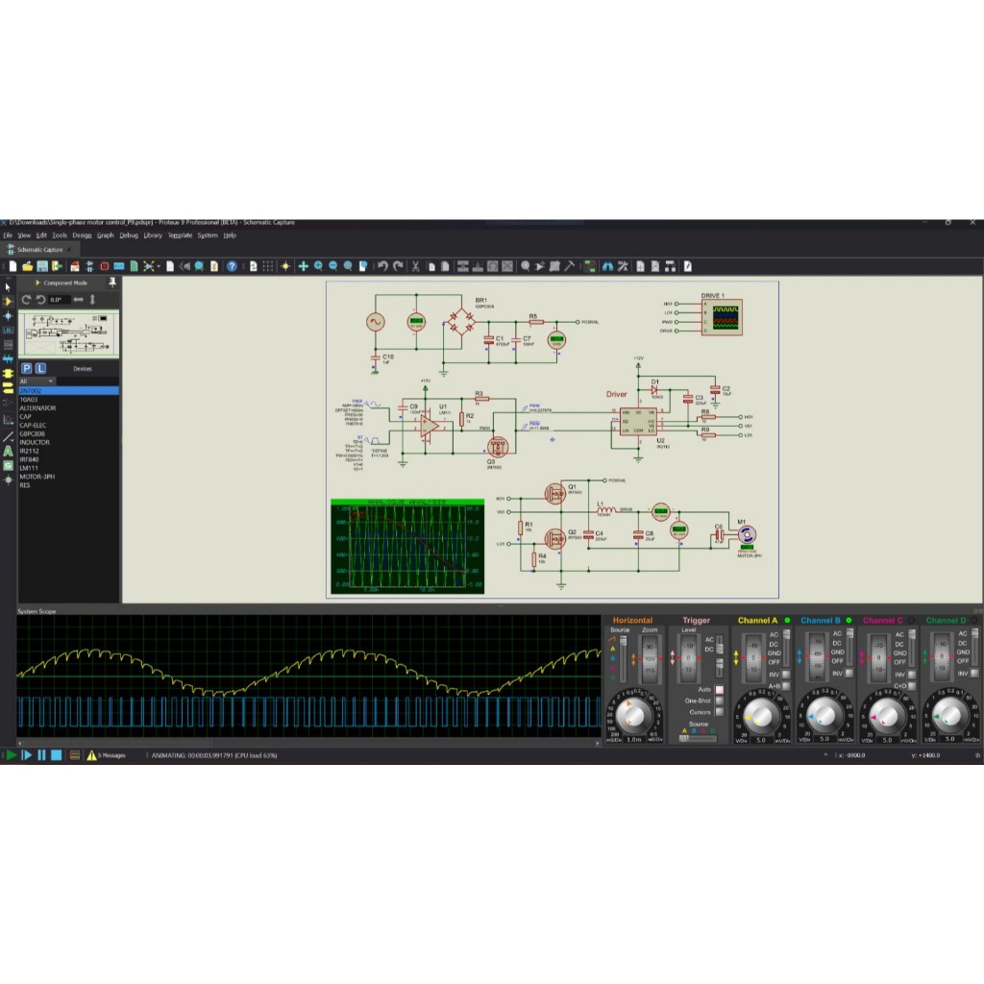This screenshot has height=984, width=984.
Task: Click the Zoom In magnifier icon
Action: point(318,266)
